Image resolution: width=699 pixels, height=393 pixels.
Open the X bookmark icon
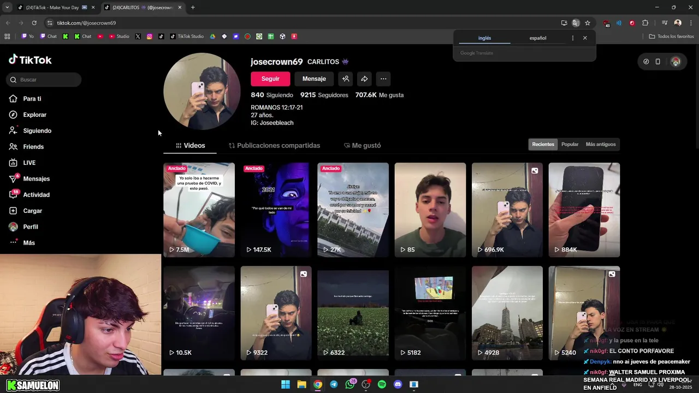(138, 37)
